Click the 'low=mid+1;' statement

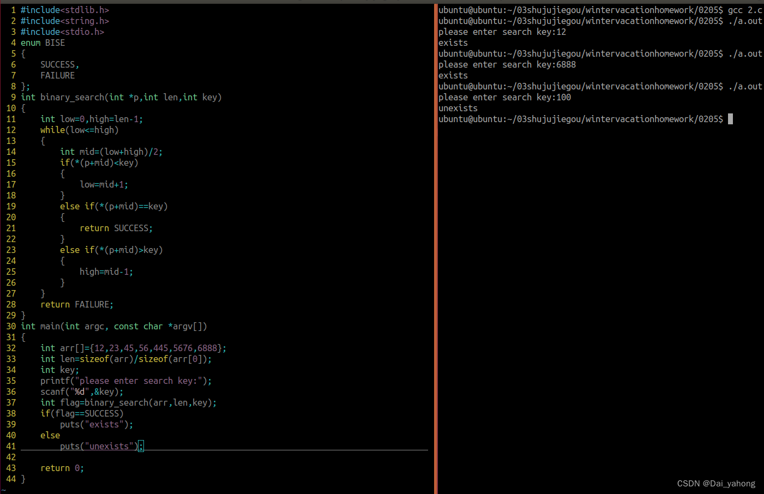pos(104,184)
